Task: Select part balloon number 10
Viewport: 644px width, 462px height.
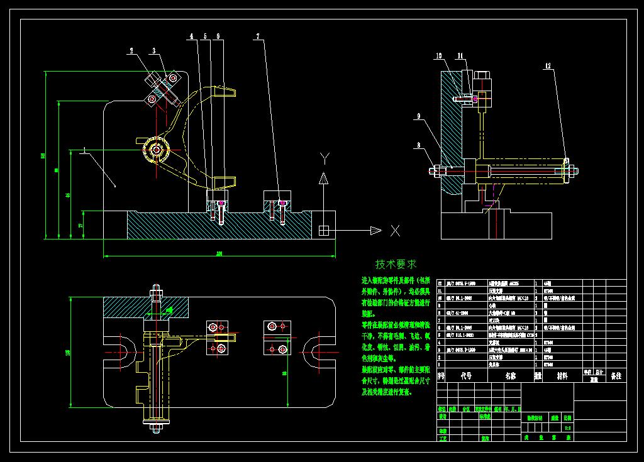Action: (x=439, y=55)
